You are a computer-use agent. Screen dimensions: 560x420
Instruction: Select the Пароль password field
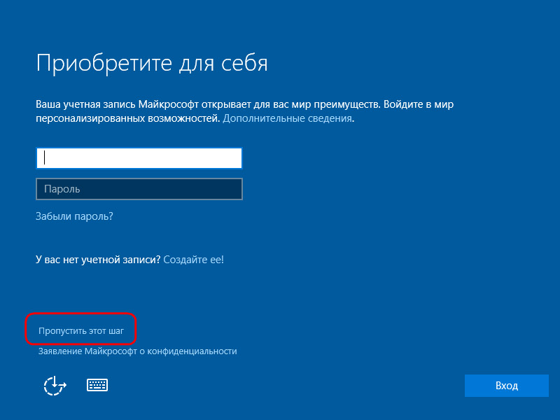pos(139,189)
